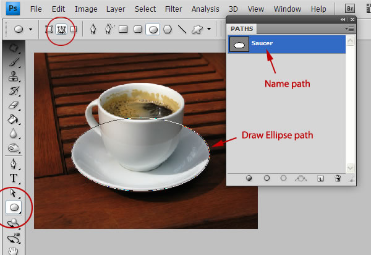Screen dimensions: 371x255
Task: Select the PATHS tab
Action: coord(242,28)
